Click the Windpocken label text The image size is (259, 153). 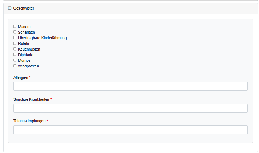tap(28, 66)
